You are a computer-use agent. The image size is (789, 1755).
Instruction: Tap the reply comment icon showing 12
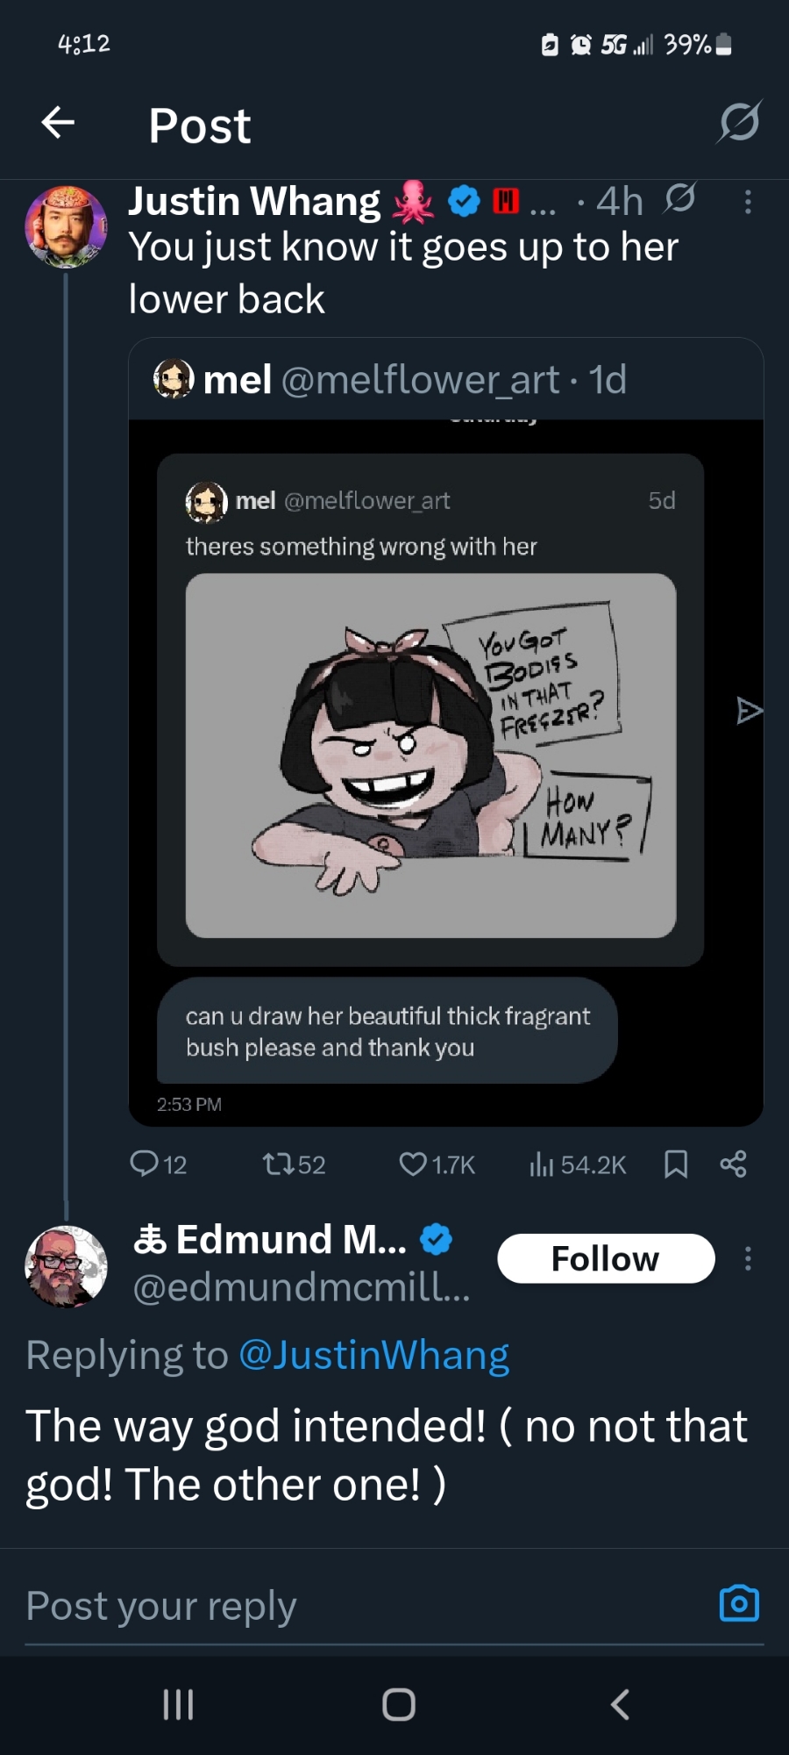pos(144,1164)
